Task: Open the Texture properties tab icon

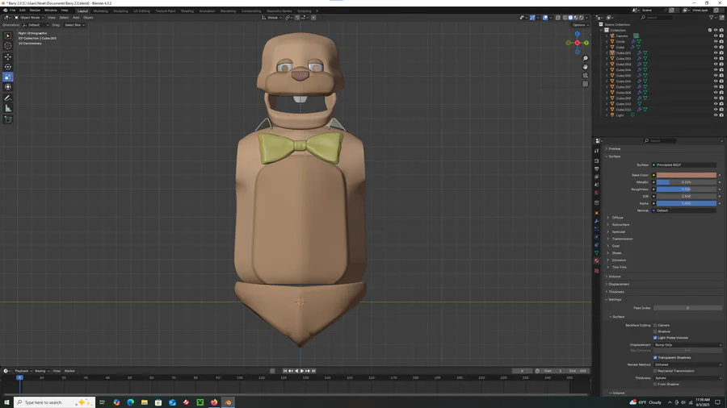Action: (x=597, y=271)
